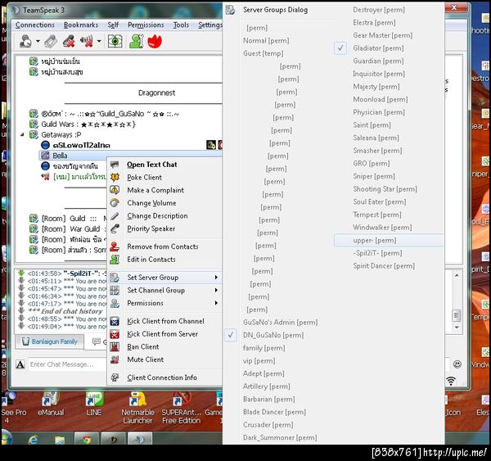The width and height of the screenshot is (491, 461).
Task: Open the Bookmarks menu
Action: pyautogui.click(x=81, y=25)
